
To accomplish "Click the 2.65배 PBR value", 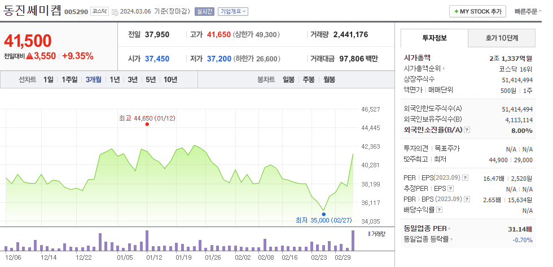I will click(x=492, y=200).
